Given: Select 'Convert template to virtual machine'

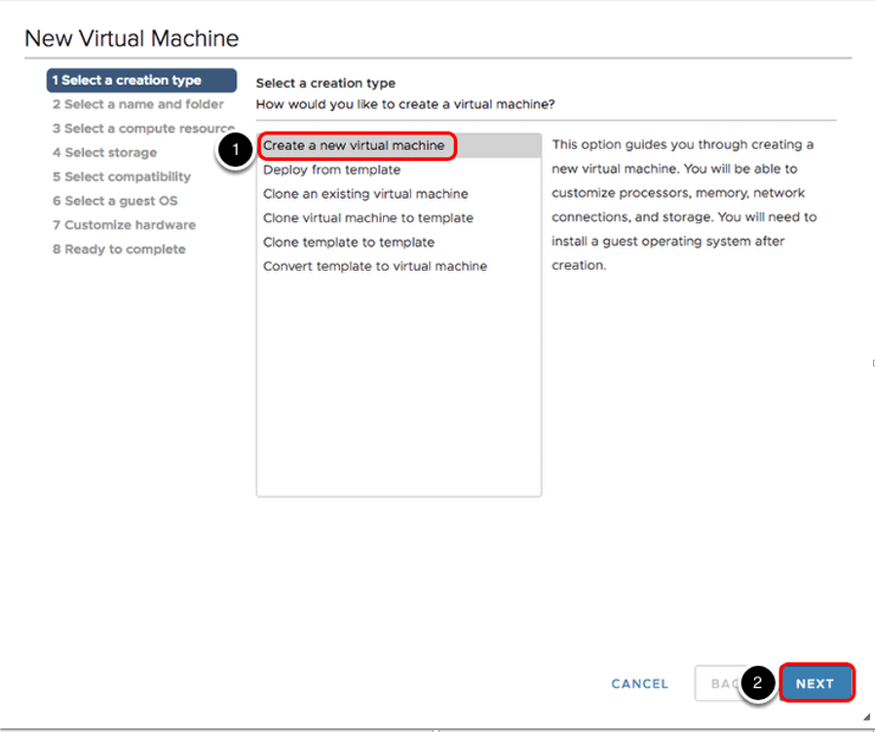Looking at the screenshot, I should (375, 266).
